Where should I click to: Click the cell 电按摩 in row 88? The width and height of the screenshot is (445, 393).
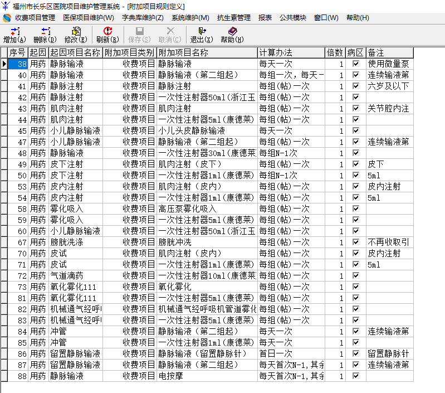point(207,376)
